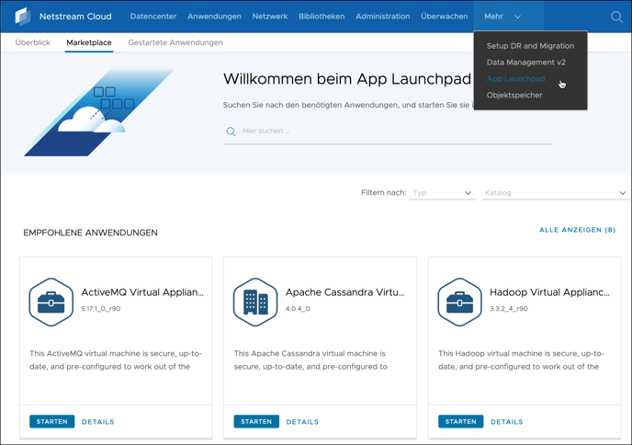
Task: Switch to the Marketplace tab
Action: point(89,43)
